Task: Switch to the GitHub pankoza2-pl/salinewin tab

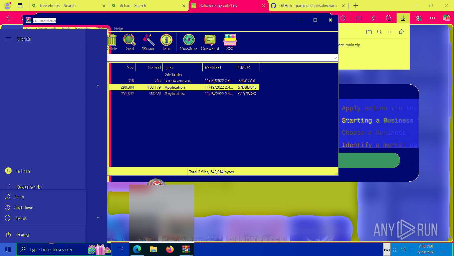Action: 308,6
